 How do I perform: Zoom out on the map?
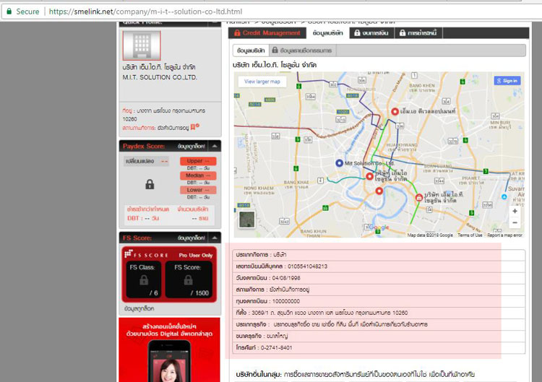(x=515, y=223)
